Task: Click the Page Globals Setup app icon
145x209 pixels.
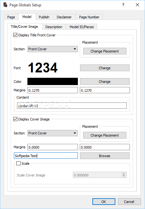Action: [x=5, y=5]
